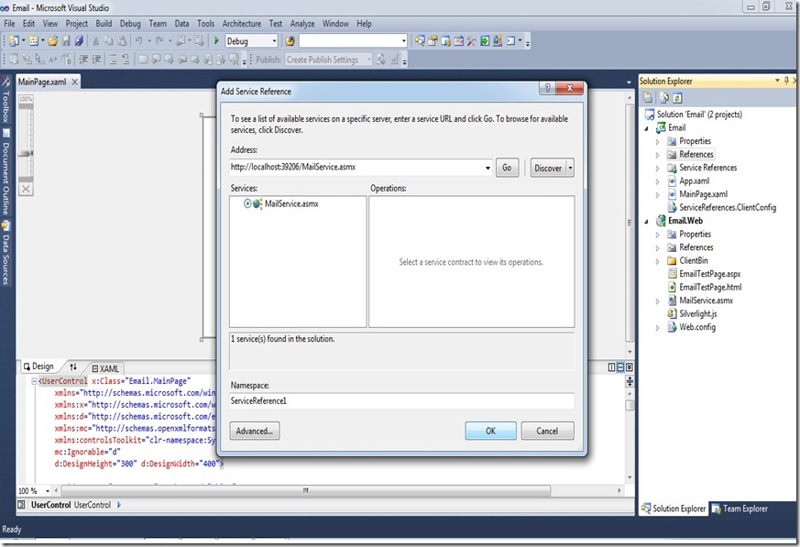
Task: Click the Advanced... button
Action: (x=254, y=431)
